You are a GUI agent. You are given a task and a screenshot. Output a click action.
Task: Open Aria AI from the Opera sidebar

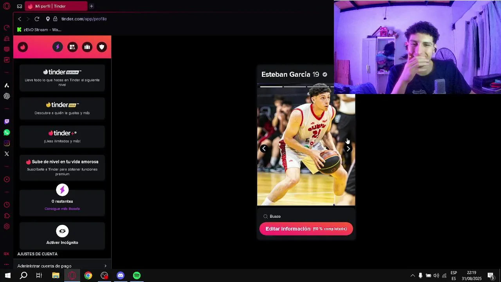[7, 85]
